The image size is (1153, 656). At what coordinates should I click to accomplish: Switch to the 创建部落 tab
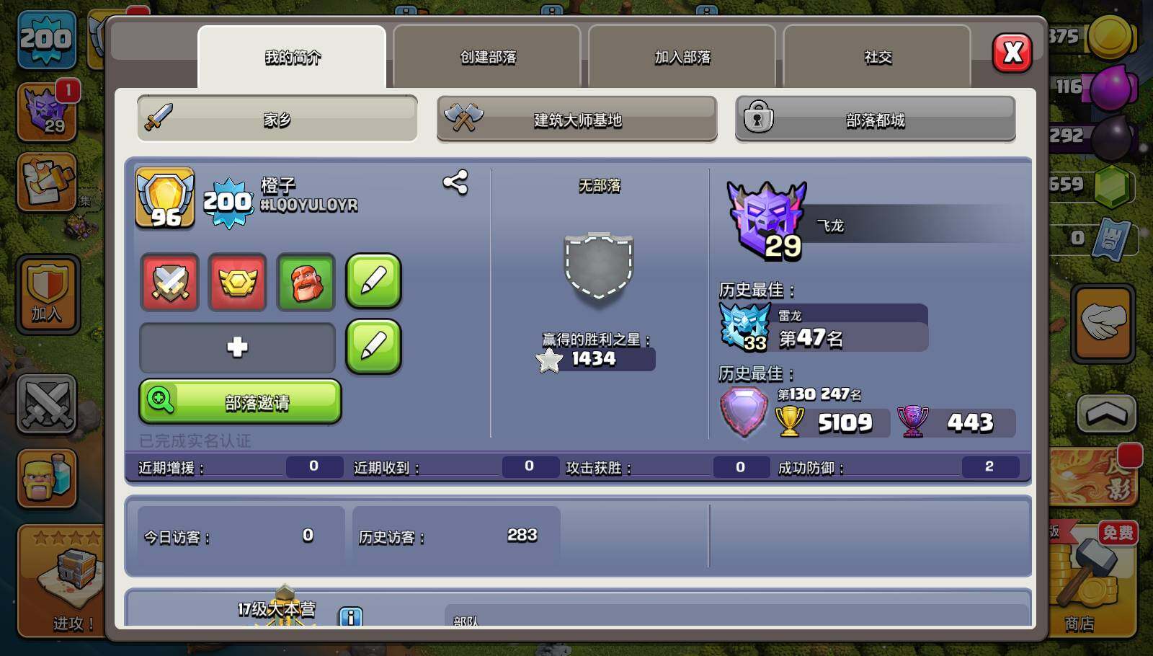(488, 57)
